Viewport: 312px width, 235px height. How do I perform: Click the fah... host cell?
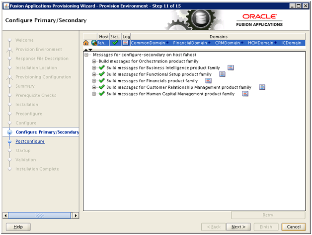(103, 43)
